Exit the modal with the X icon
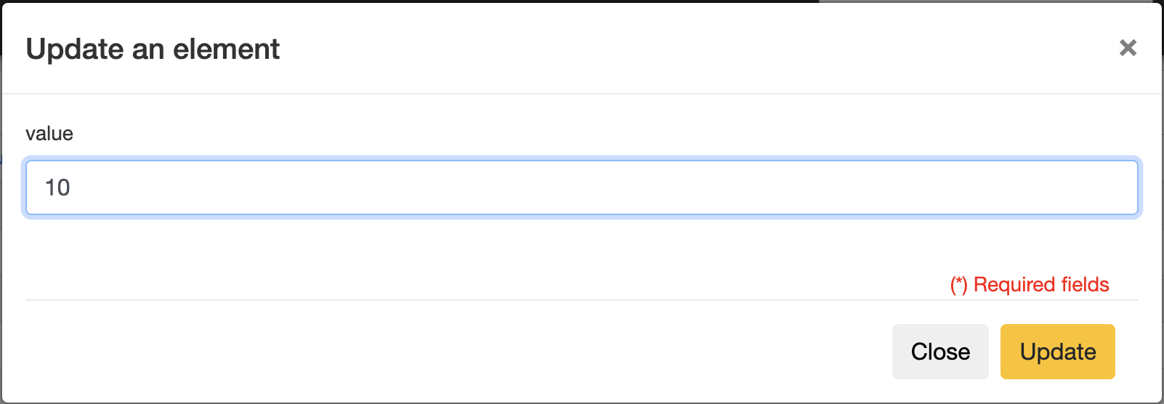Screen dimensions: 1164x404 pos(1128,48)
